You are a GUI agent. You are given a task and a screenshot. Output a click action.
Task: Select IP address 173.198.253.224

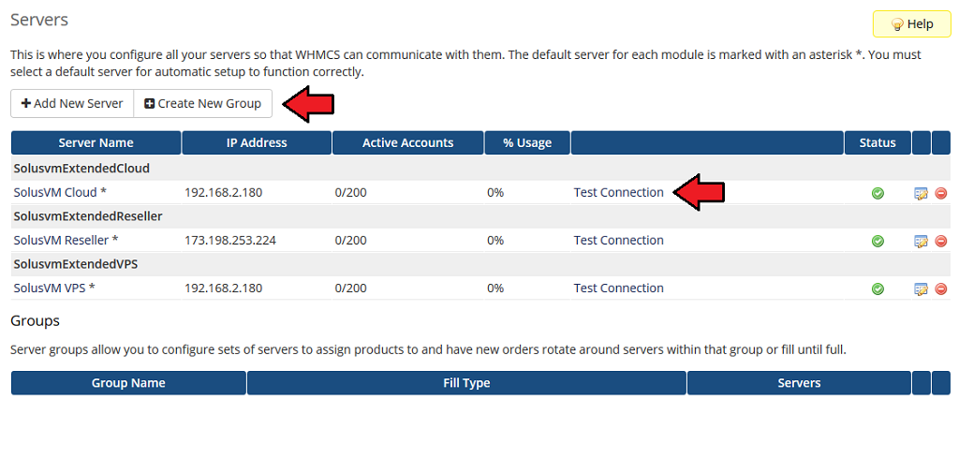coord(230,240)
